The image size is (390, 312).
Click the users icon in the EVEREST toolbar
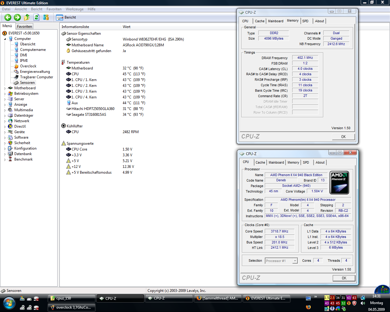point(46,17)
